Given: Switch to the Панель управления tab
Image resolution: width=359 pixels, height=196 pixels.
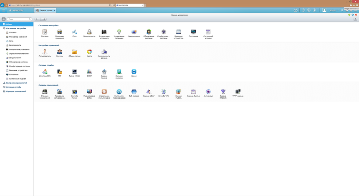Looking at the screenshot, I should [45, 10].
